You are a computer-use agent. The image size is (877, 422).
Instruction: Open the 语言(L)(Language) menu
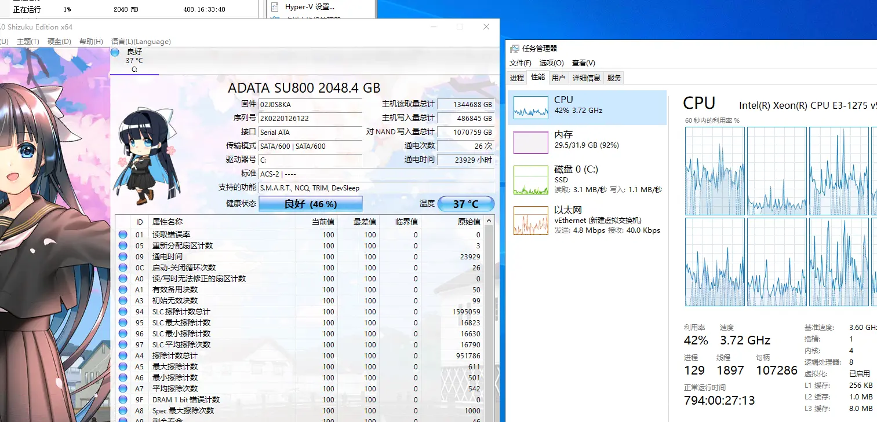[141, 42]
